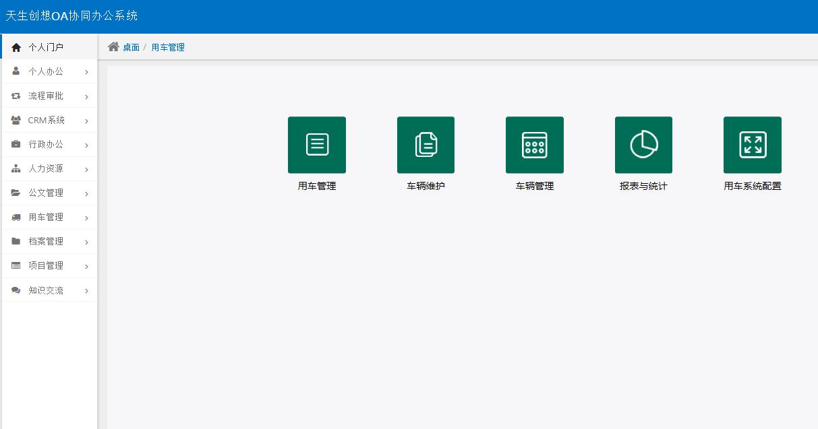The width and height of the screenshot is (818, 429).
Task: Click the arrows icon beside 流程审批
Action: [x=15, y=96]
